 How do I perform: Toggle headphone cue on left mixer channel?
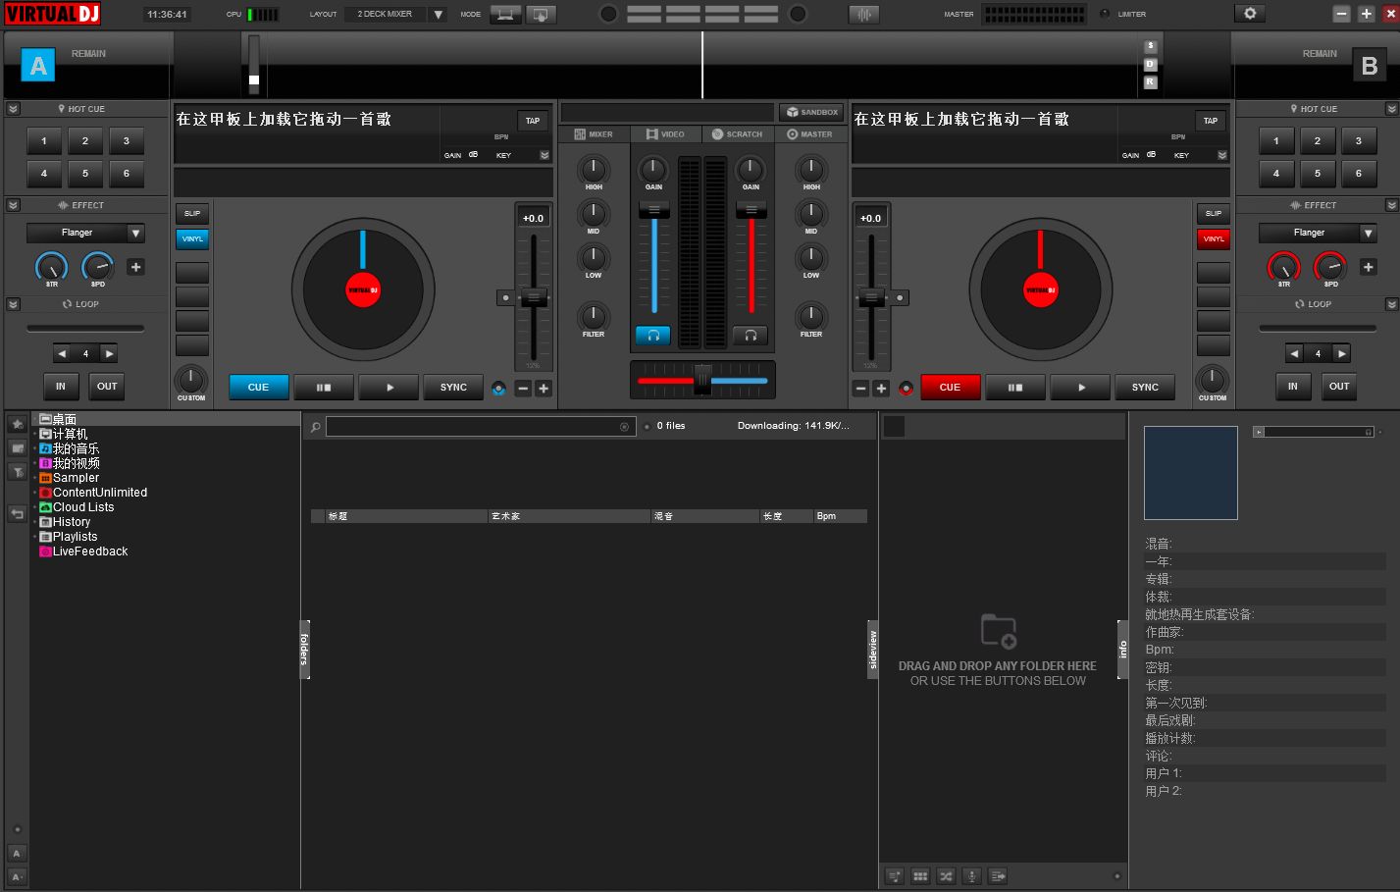tap(653, 336)
